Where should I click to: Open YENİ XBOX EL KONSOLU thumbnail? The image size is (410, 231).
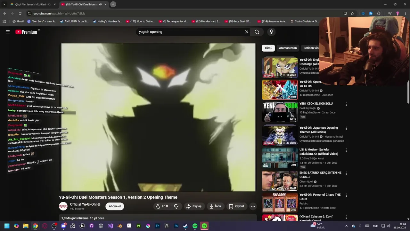(280, 112)
